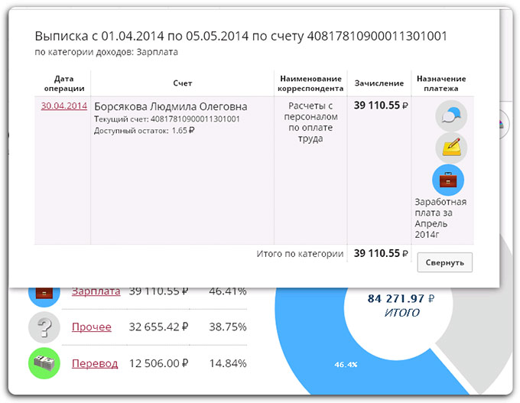Image resolution: width=520 pixels, height=403 pixels.
Task: Click the yellow notepad edit icon
Action: (x=451, y=148)
